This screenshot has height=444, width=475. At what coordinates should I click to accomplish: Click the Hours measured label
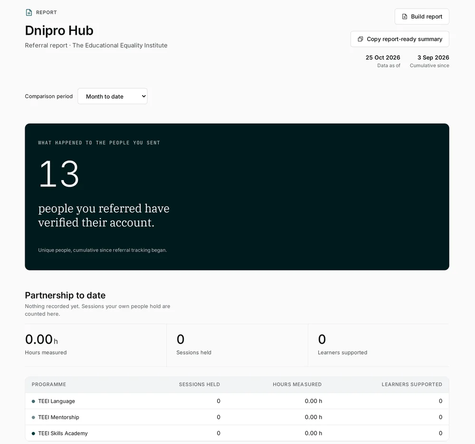pos(46,352)
